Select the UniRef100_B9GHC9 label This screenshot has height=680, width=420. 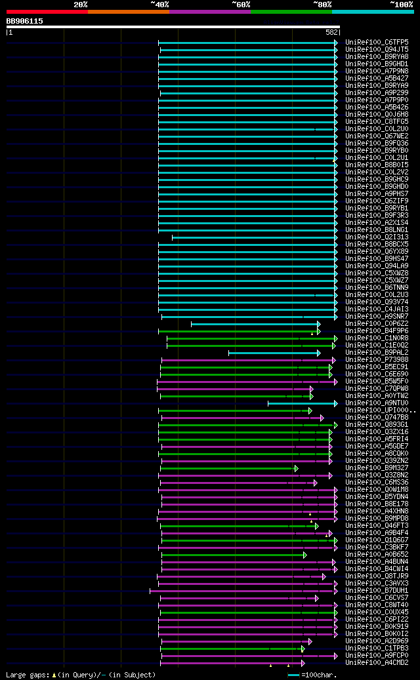(377, 179)
